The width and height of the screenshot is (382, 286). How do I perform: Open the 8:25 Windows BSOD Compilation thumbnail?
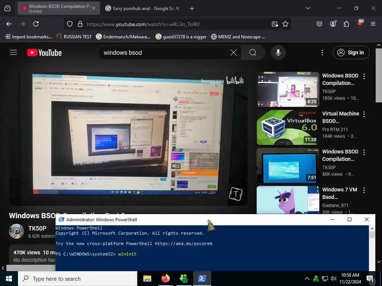(x=288, y=89)
